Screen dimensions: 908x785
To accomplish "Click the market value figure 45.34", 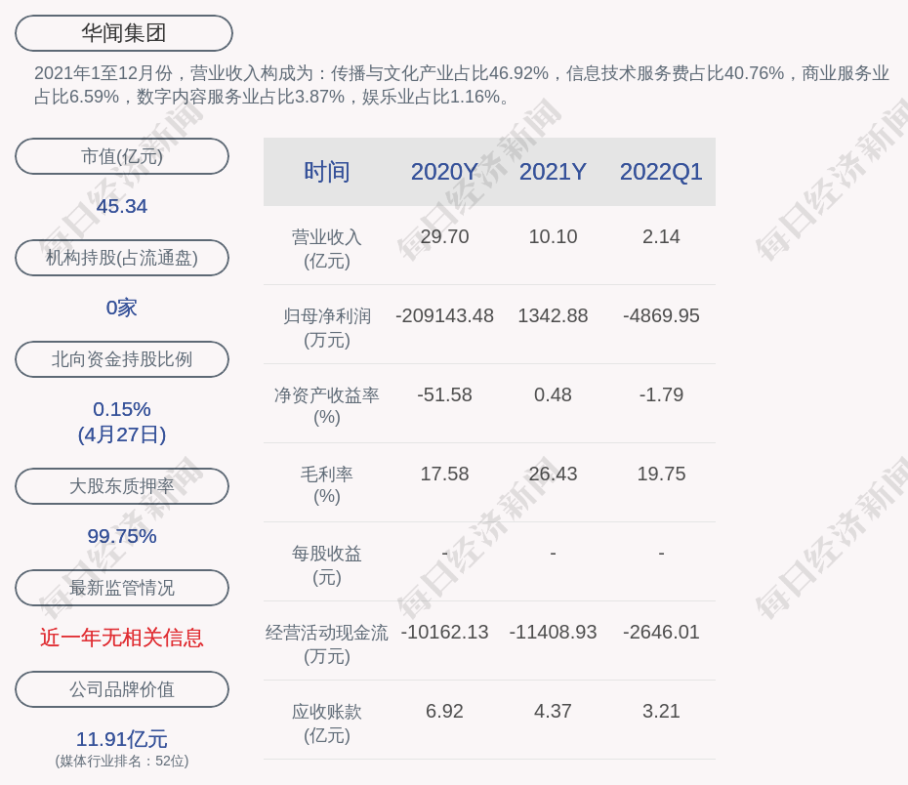I will 122,206.
